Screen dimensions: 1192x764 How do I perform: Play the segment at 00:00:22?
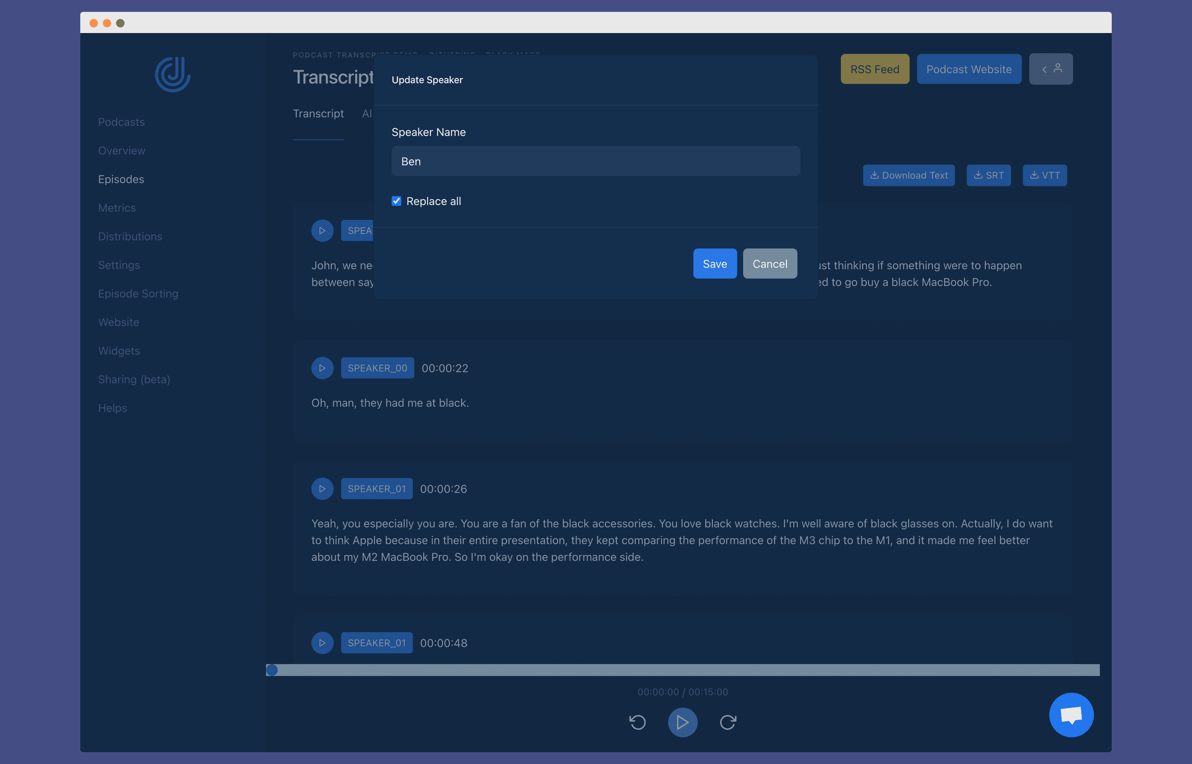point(322,368)
